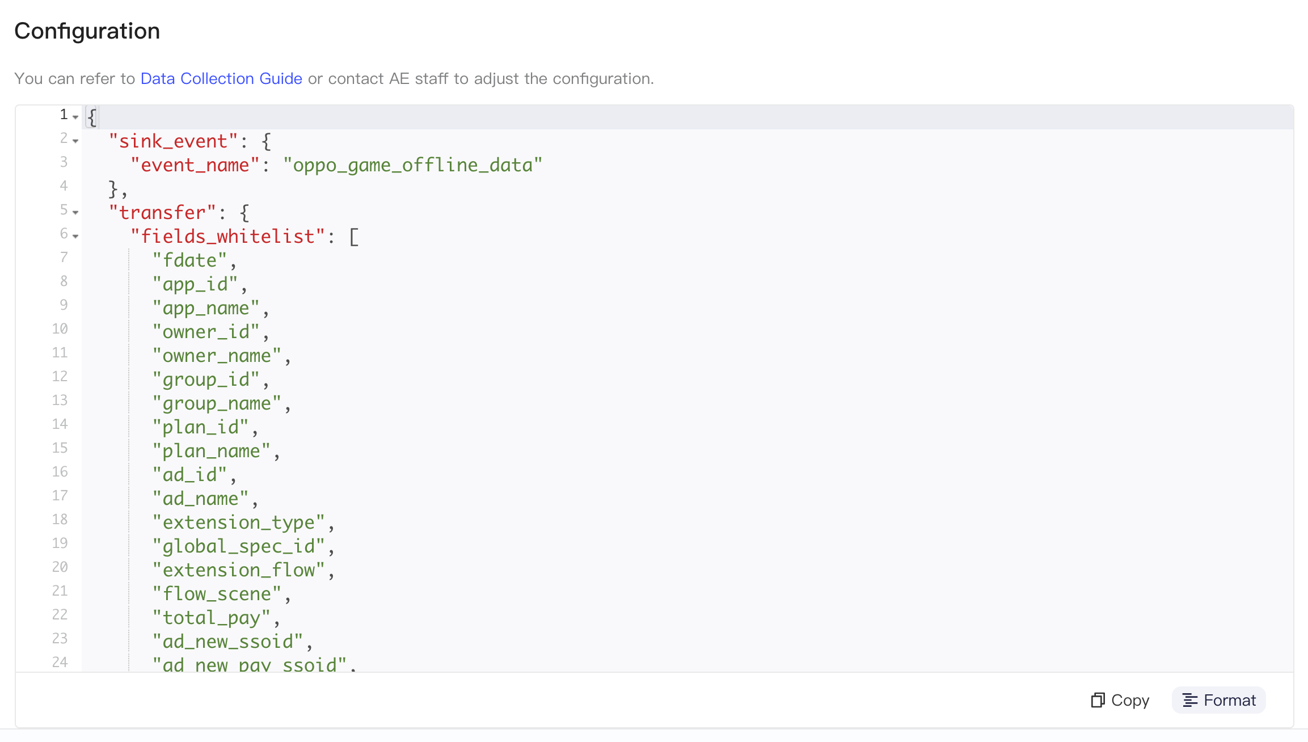1308x742 pixels.
Task: Click line number 20 in the gutter
Action: pyautogui.click(x=60, y=567)
